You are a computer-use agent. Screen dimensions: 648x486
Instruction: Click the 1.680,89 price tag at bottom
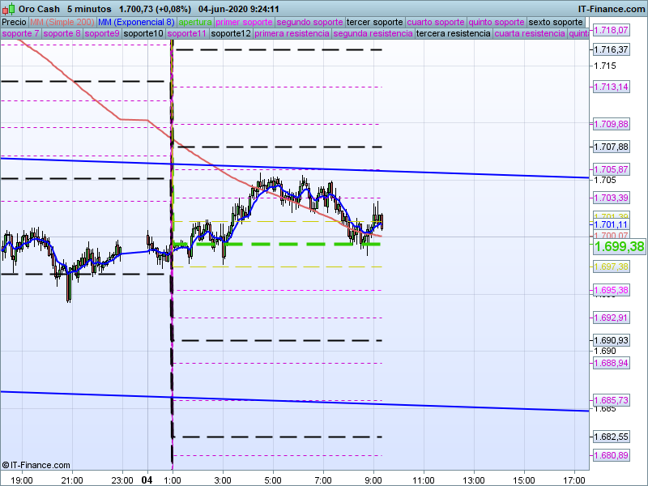[611, 455]
